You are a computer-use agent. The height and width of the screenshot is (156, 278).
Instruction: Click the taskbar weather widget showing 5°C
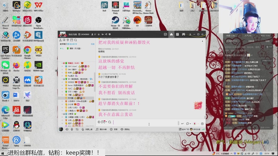[221, 154]
